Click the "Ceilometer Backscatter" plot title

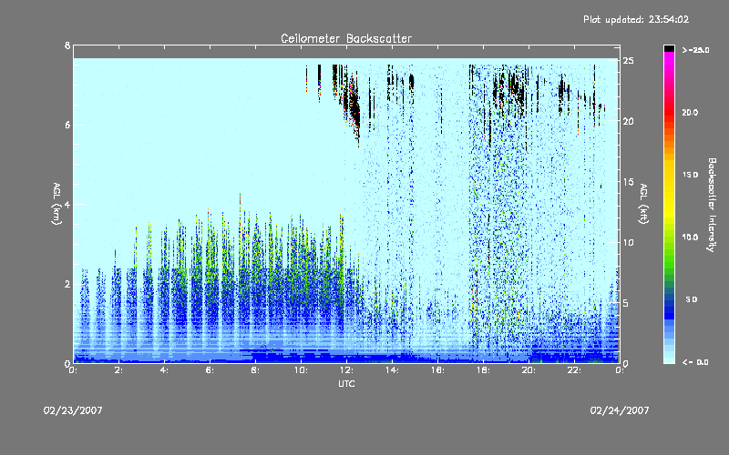(x=346, y=38)
